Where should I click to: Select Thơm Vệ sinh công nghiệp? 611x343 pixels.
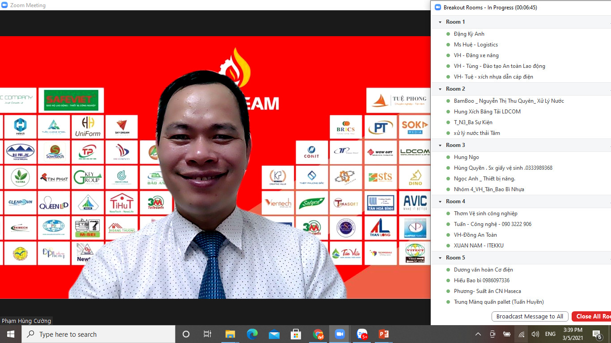pyautogui.click(x=486, y=213)
